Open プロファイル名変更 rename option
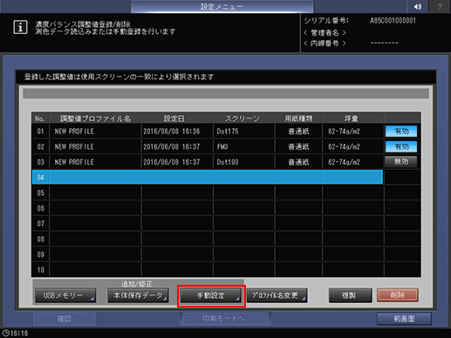The width and height of the screenshot is (451, 338). [277, 295]
